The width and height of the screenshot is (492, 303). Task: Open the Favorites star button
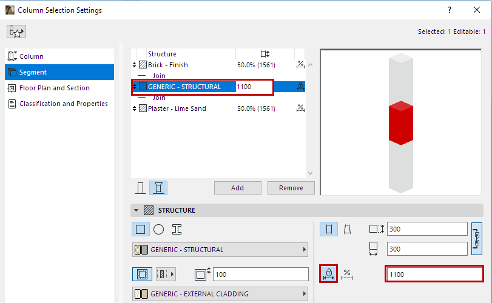[16, 32]
